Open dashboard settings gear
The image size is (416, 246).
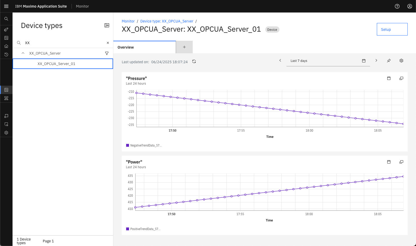point(401,61)
